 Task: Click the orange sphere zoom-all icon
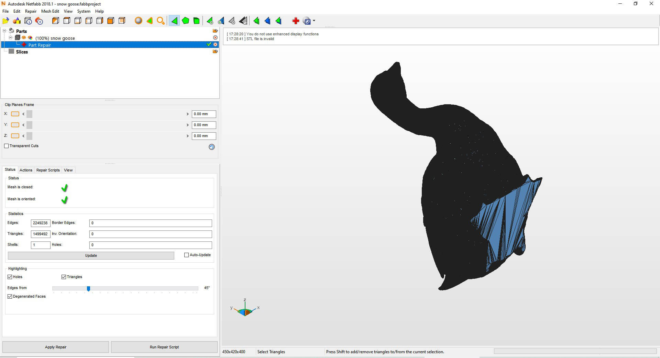(x=138, y=21)
